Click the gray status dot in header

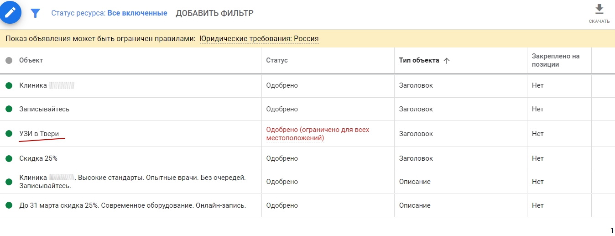click(9, 61)
